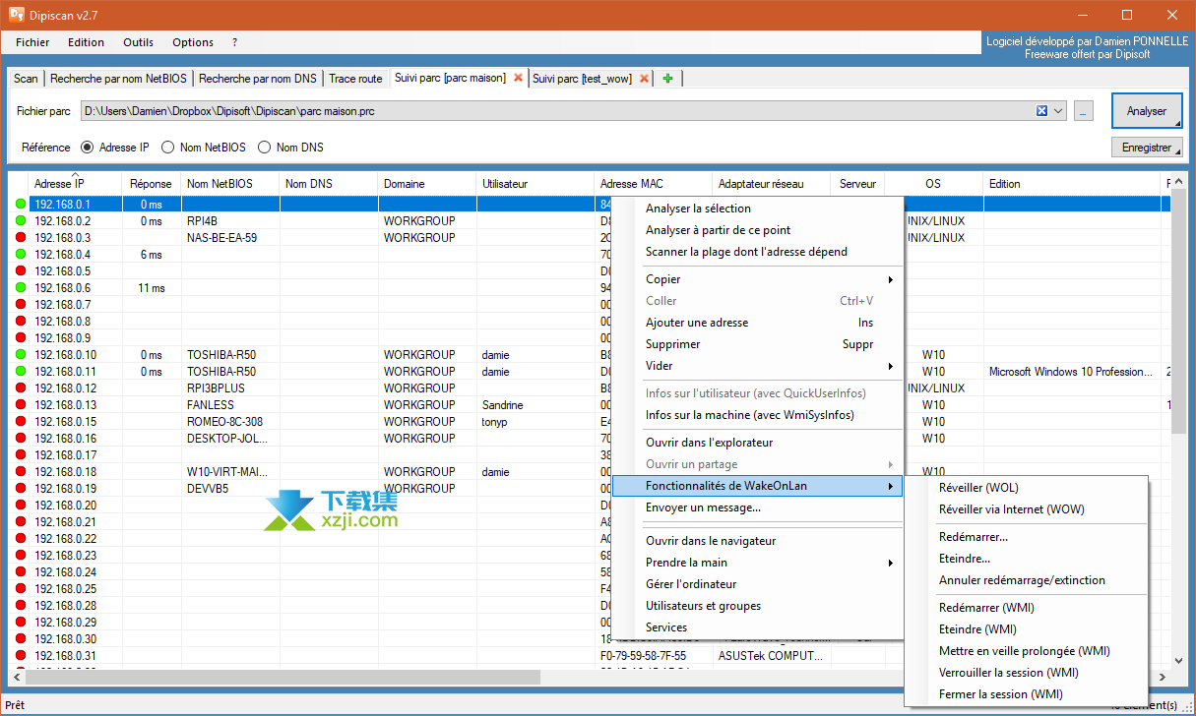
Task: Expand Fonctionnalités de WakeOnLan submenu
Action: (757, 486)
